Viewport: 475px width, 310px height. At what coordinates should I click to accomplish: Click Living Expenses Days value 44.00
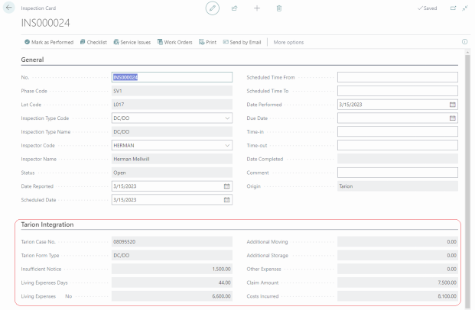point(172,283)
